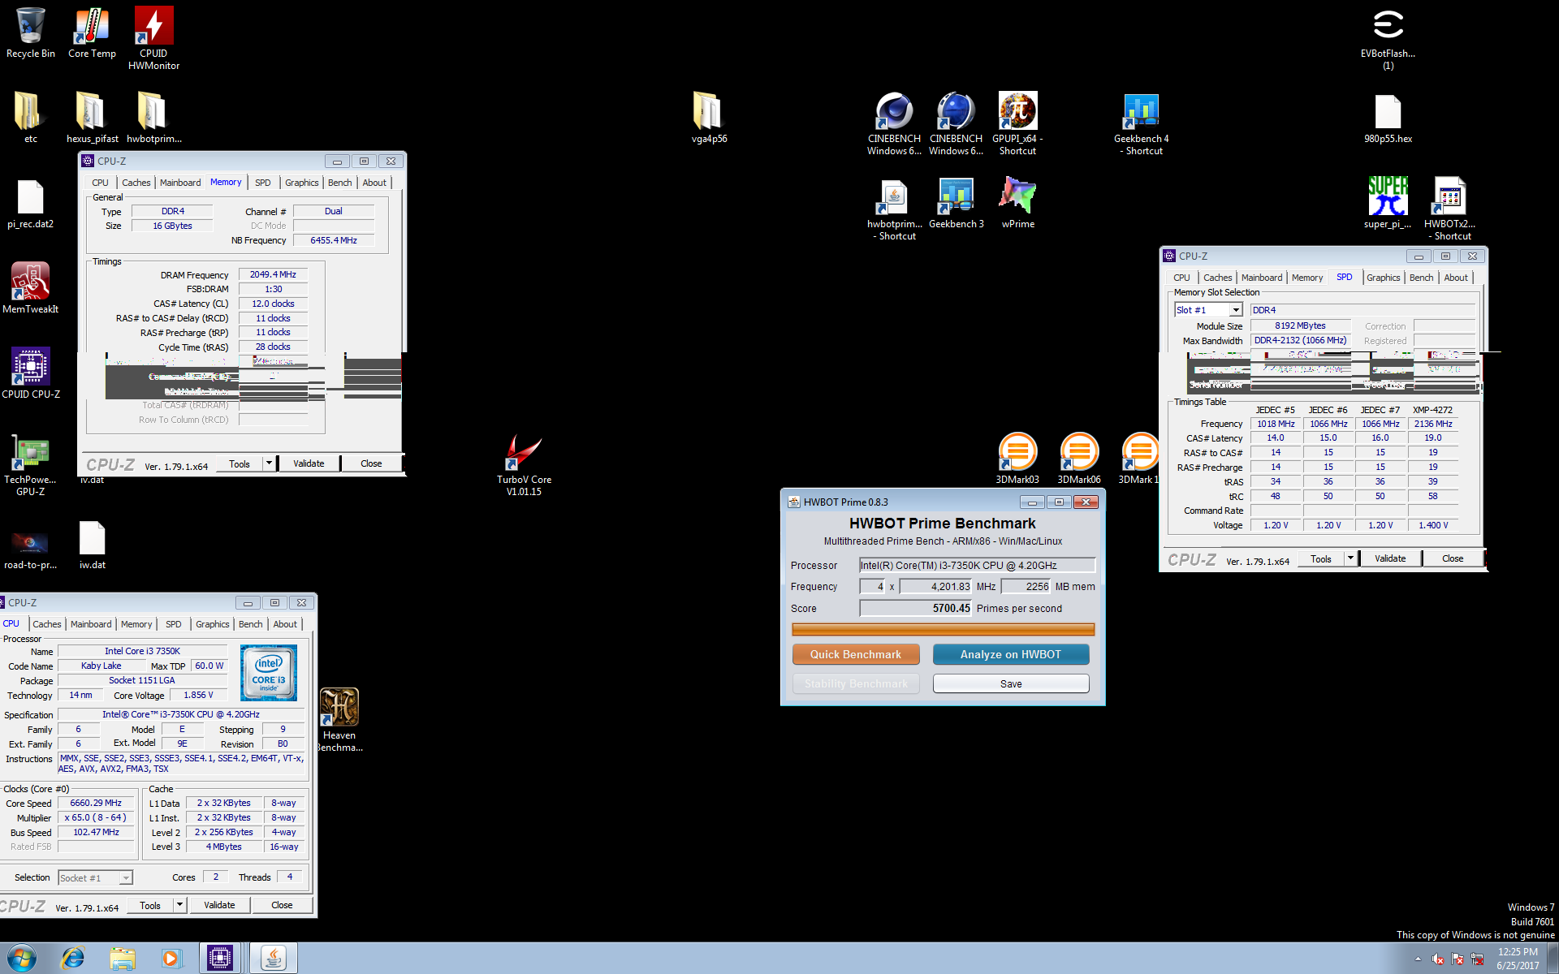Select the 980p55.hex file

[x=1388, y=118]
